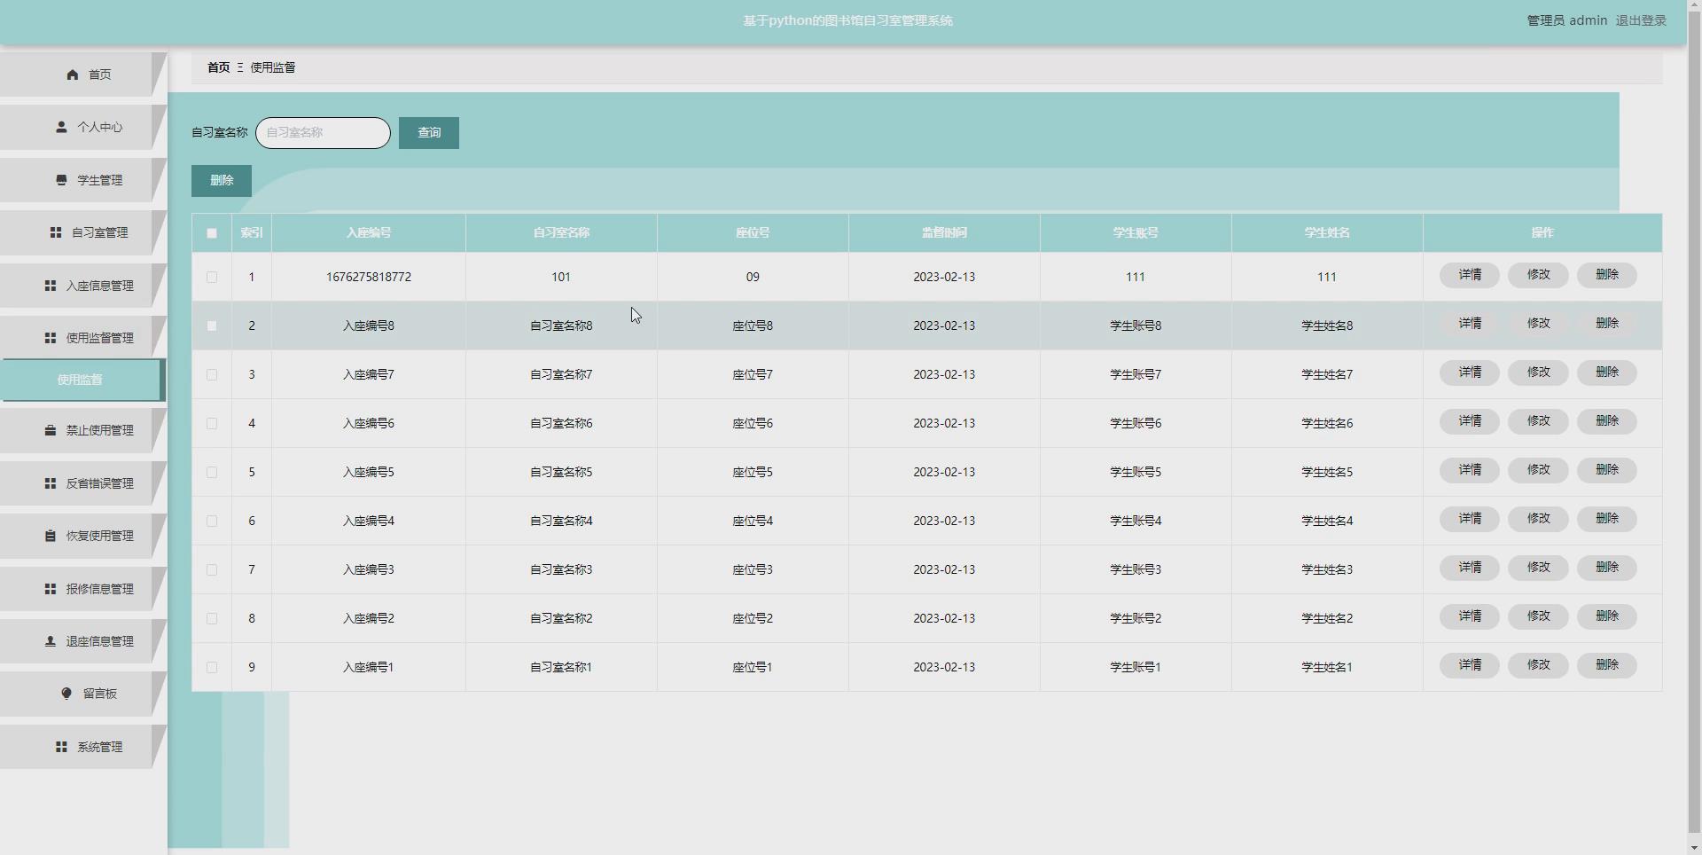Collapse the 使用监督管理 sidebar menu
The image size is (1702, 855).
tap(82, 338)
